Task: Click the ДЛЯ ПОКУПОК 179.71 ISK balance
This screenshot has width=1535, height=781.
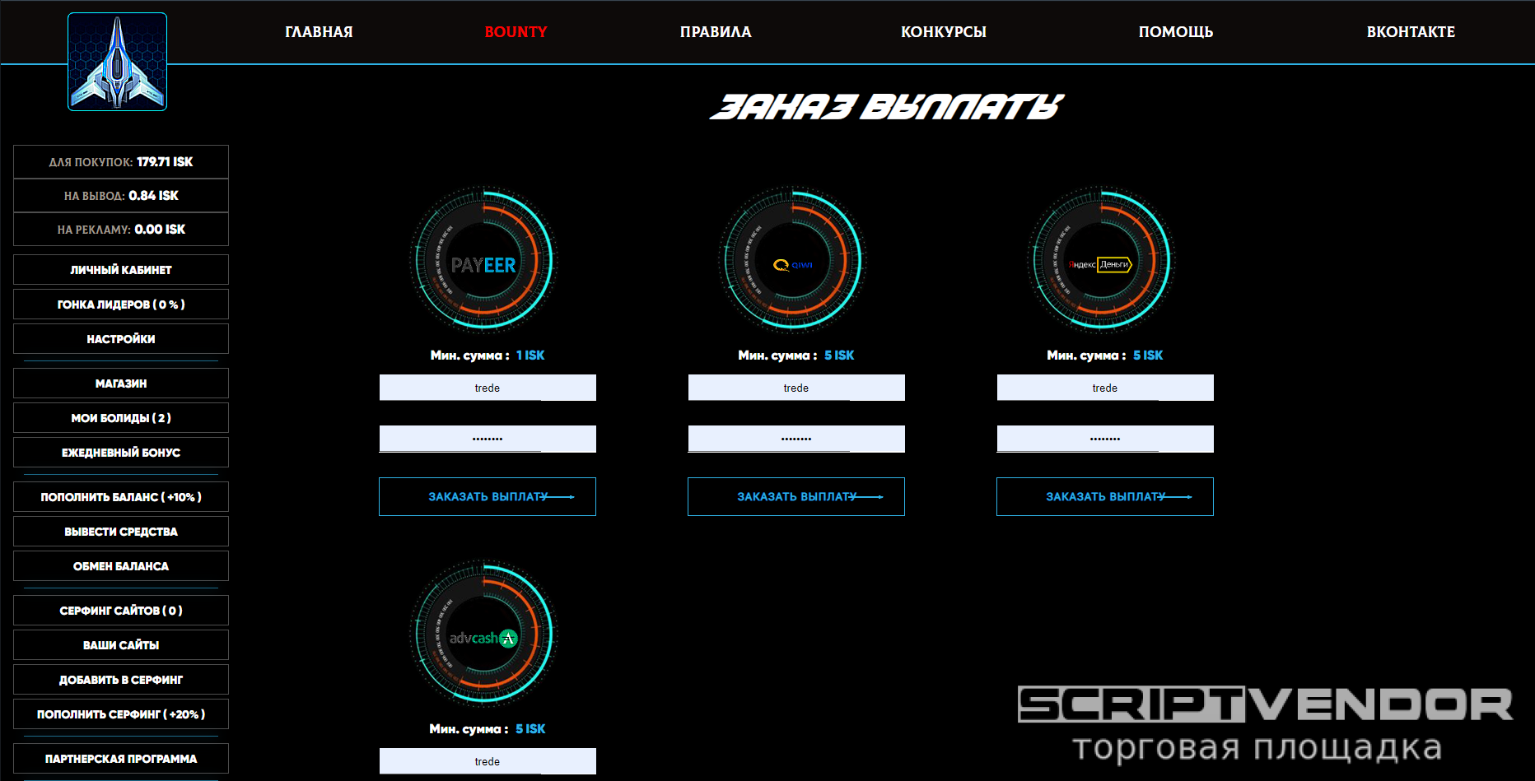Action: [121, 162]
